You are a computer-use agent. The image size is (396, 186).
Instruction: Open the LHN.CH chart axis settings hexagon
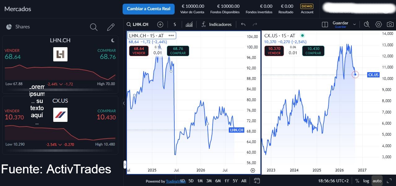(x=253, y=170)
